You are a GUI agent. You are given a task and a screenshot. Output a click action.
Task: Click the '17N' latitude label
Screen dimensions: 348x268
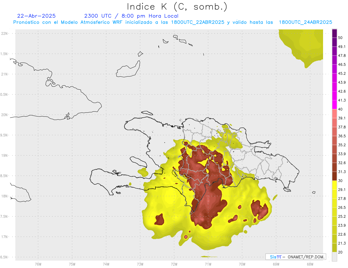pyautogui.click(x=5, y=237)
